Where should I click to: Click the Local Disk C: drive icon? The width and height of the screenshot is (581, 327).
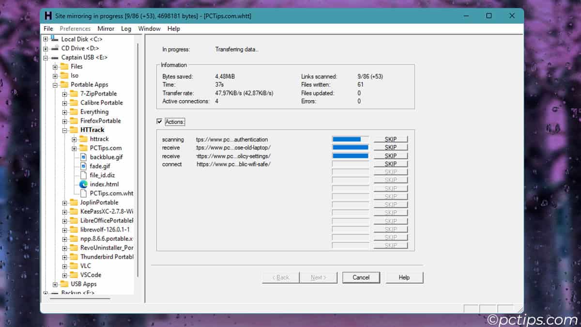(x=55, y=39)
